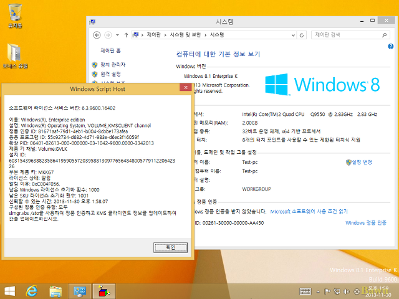Expand chevron after 시스템 및 보안 breadcrumb
Screen dimensions: 399x299
point(206,35)
